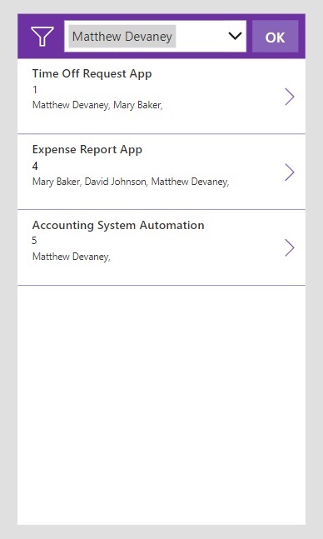Viewport: 323px width, 539px height.
Task: Click the selected Matthew Devaney tag in combo box
Action: (122, 36)
